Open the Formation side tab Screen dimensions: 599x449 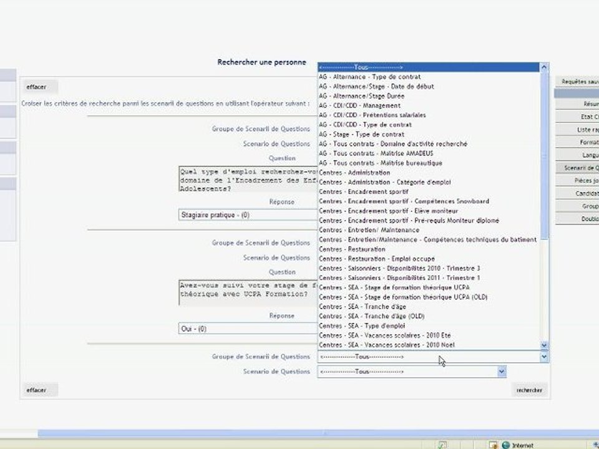tap(577, 142)
